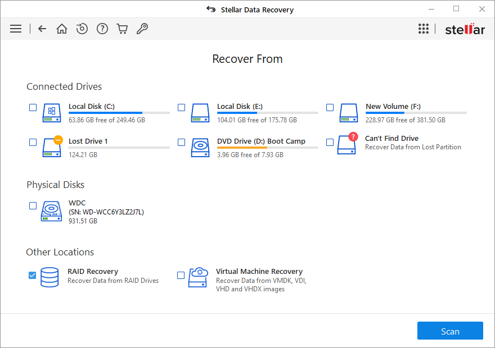Click the DVD Drive (D:) usage bar
The width and height of the screenshot is (495, 348).
point(267,148)
